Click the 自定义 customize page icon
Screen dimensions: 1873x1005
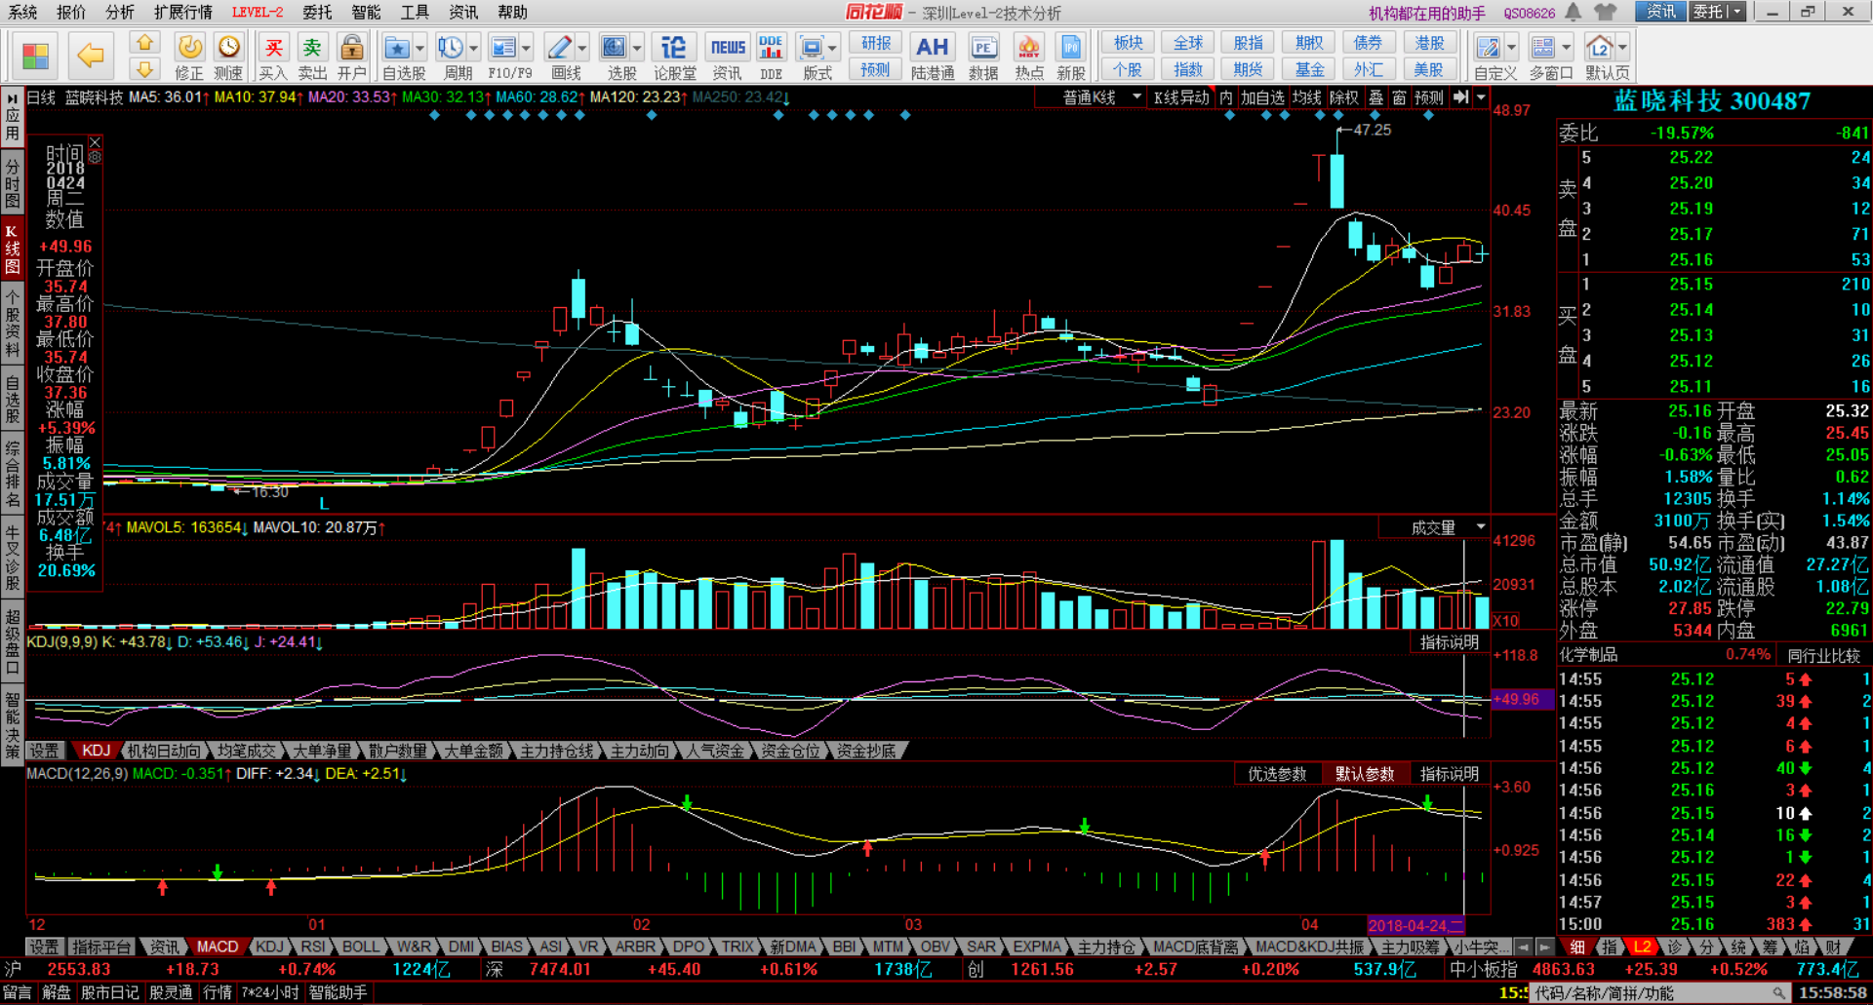point(1489,57)
